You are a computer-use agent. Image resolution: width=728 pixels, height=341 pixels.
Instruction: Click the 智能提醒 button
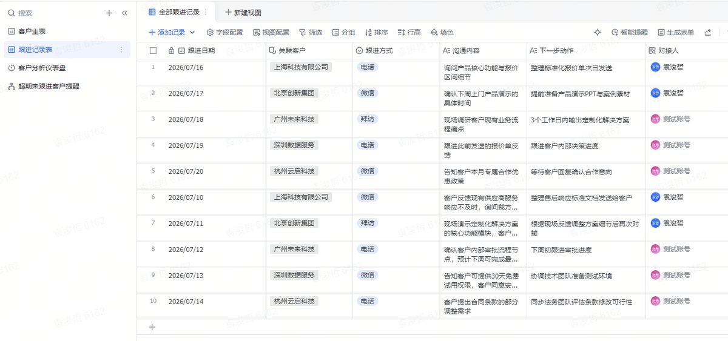click(629, 33)
